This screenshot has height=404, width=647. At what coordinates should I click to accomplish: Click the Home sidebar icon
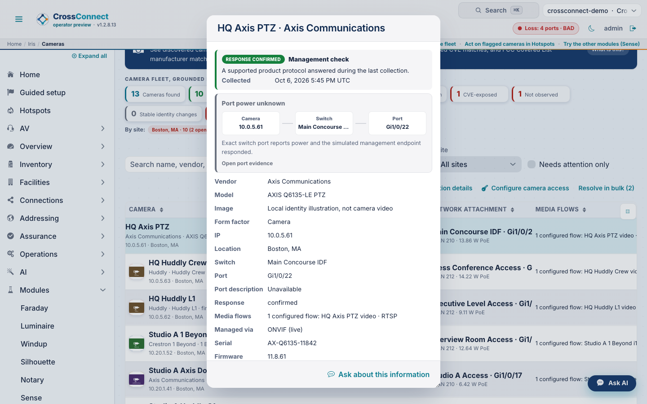[x=11, y=75]
